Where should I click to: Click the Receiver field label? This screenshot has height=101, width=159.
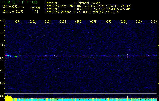tap(51, 9)
